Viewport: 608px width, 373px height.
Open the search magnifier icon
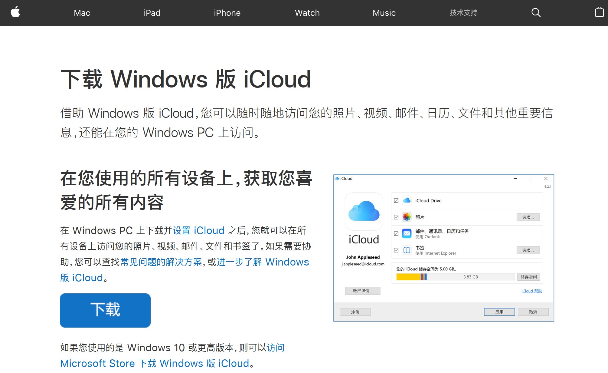pos(536,12)
